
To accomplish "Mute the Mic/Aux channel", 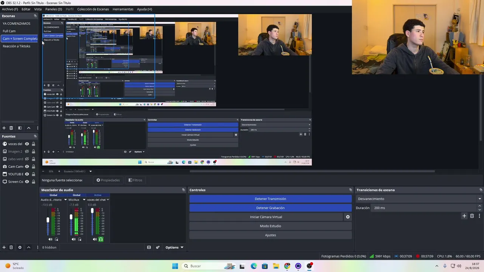I will (73, 239).
